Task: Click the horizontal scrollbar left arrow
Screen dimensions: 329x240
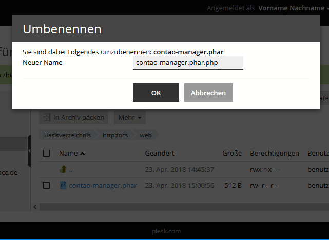Action: pos(35,207)
